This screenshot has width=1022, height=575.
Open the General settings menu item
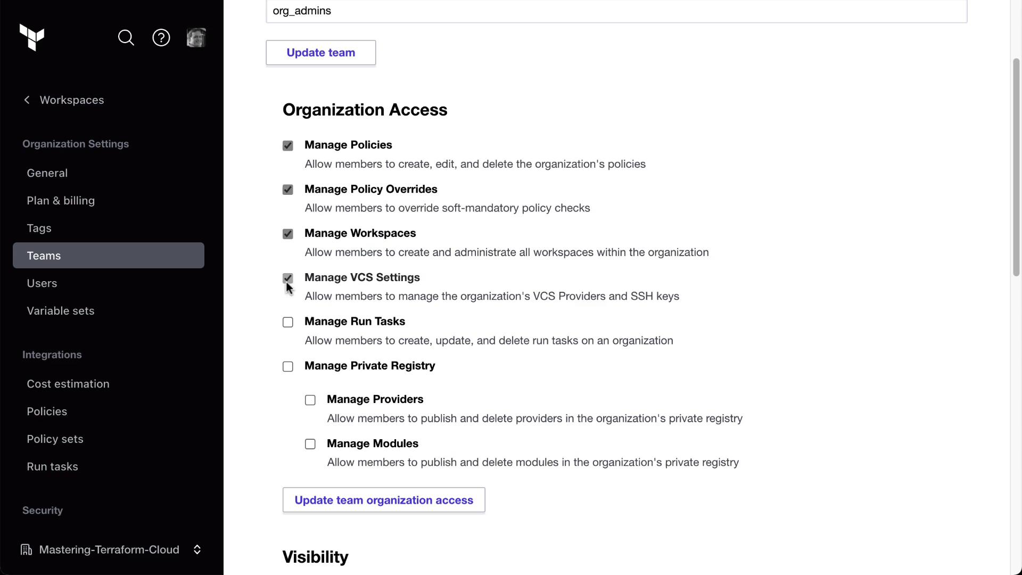click(47, 173)
